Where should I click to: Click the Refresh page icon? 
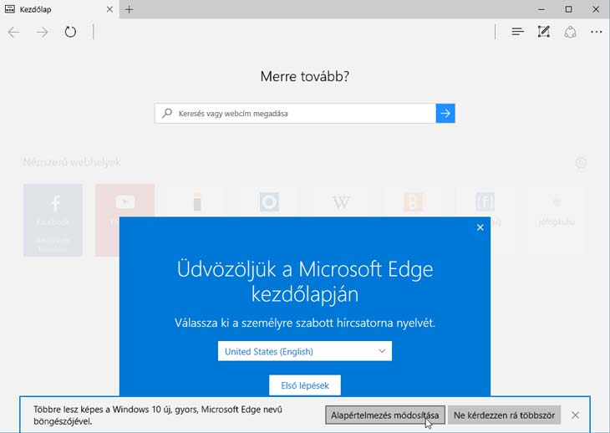pyautogui.click(x=70, y=32)
